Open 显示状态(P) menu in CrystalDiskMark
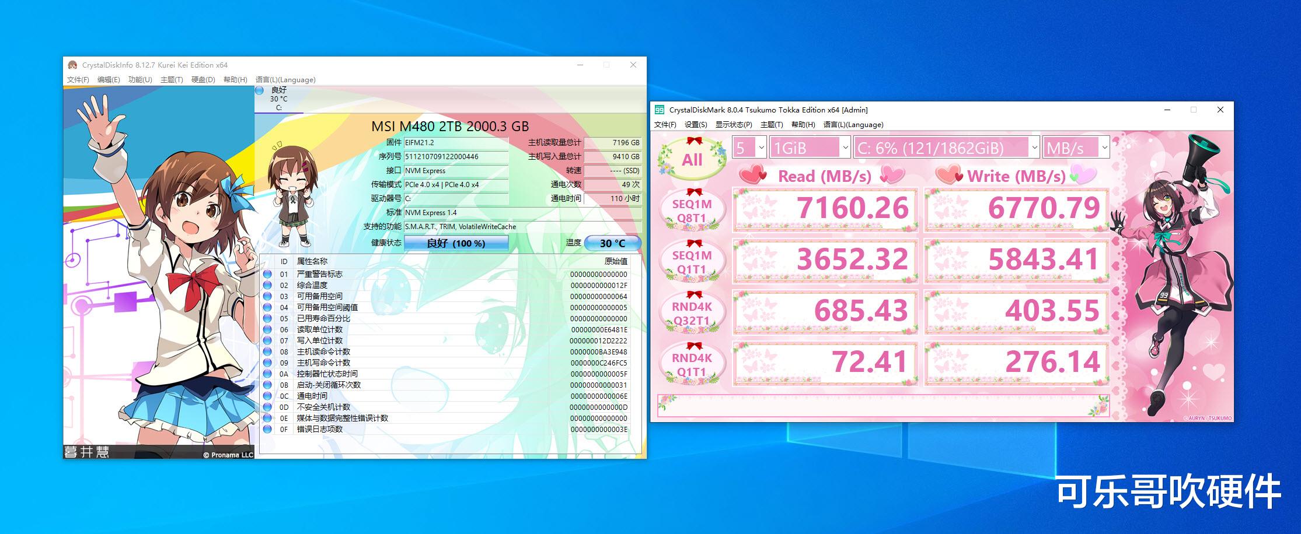The image size is (1301, 534). [x=734, y=125]
